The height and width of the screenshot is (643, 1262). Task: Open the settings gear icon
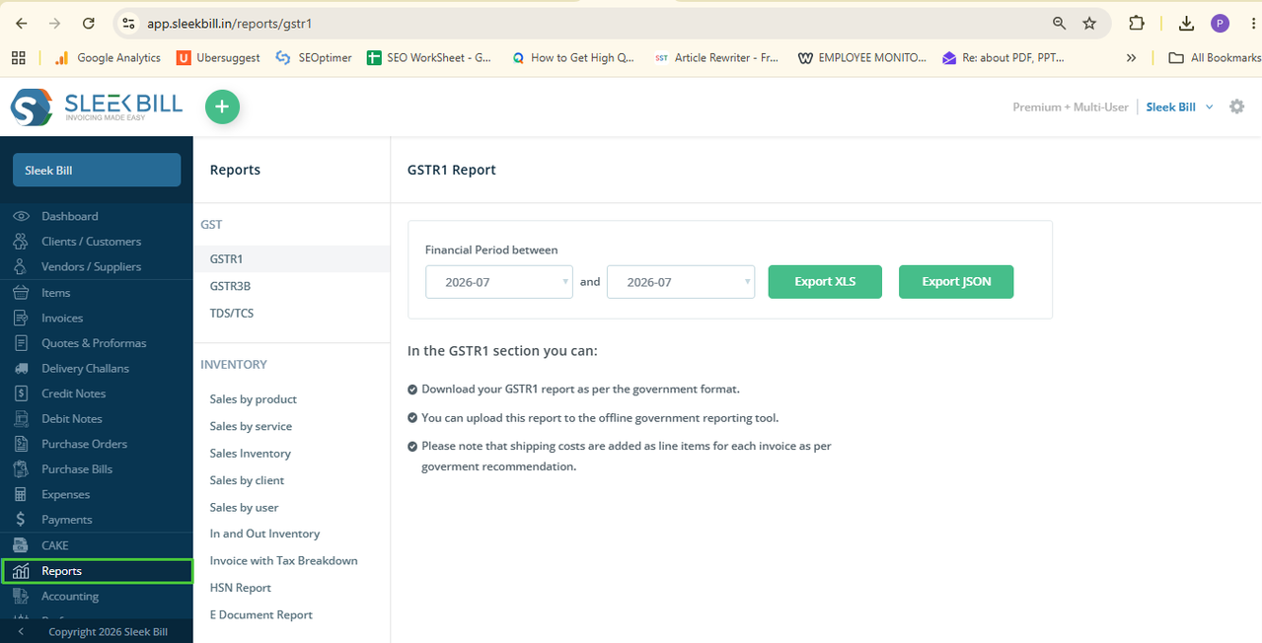pos(1236,107)
